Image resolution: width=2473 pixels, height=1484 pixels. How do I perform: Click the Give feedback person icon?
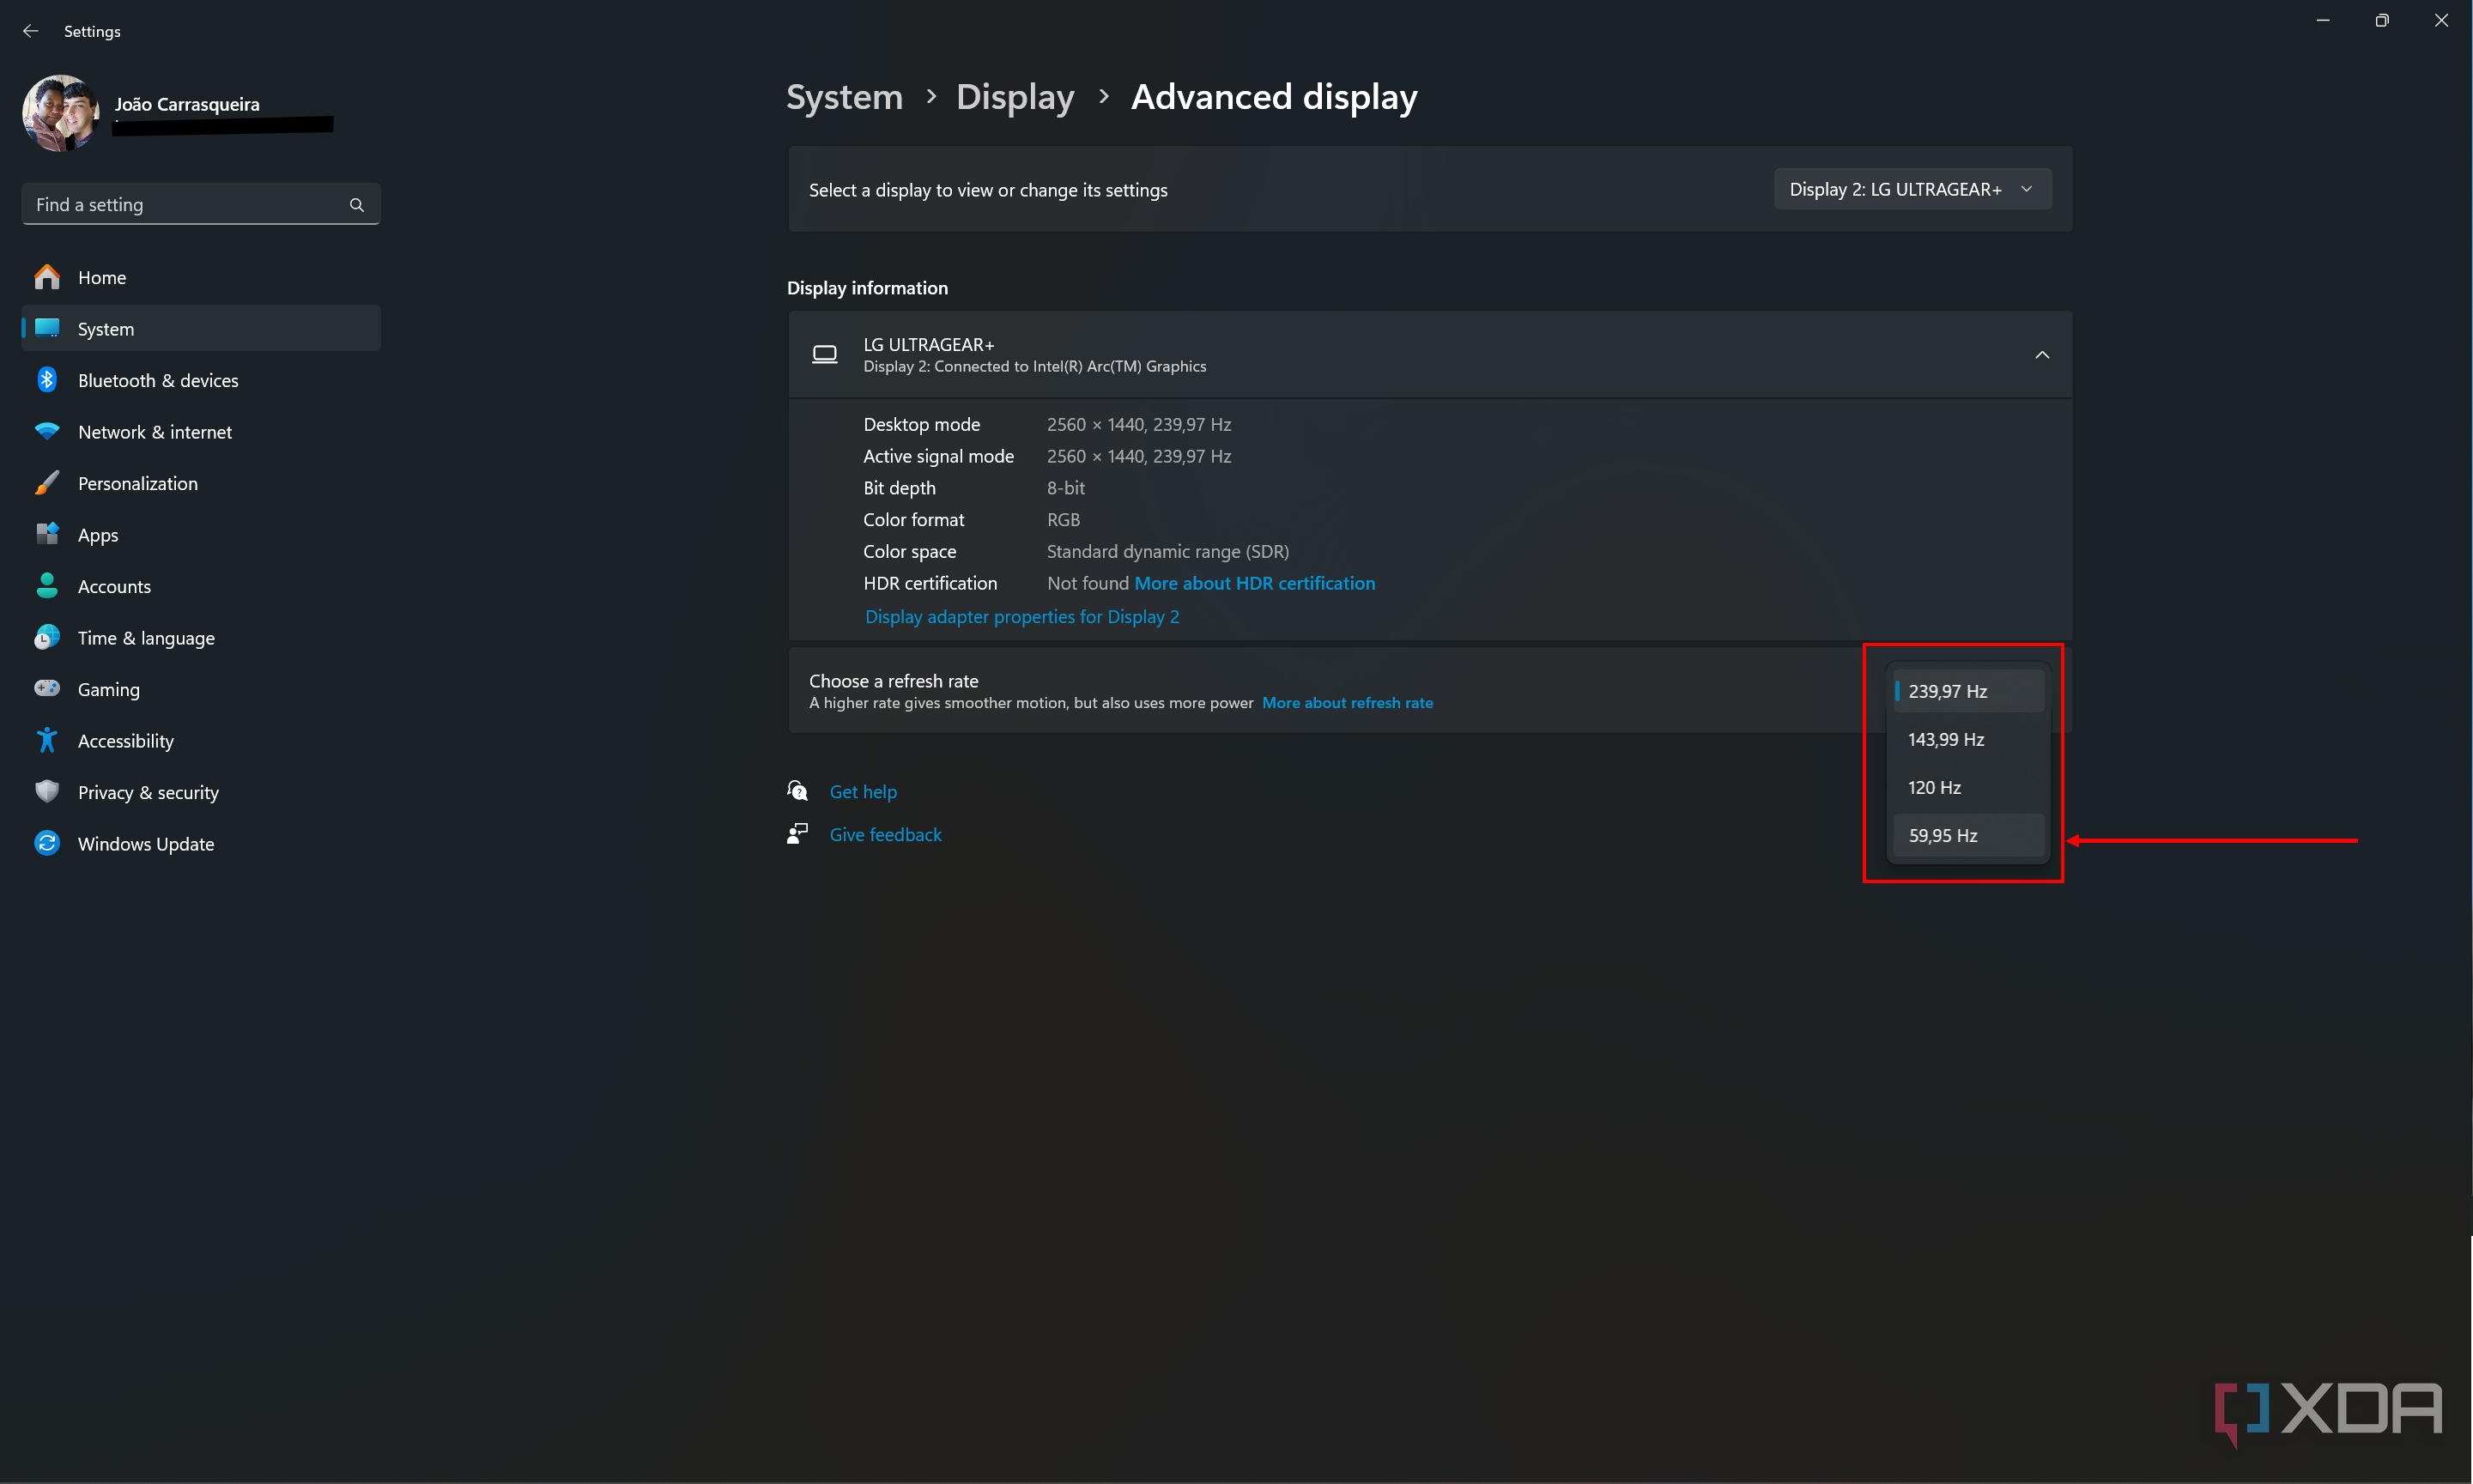797,834
